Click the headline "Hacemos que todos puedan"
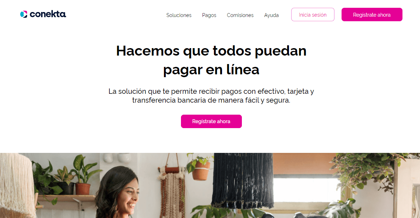420x218 pixels. coord(211,51)
